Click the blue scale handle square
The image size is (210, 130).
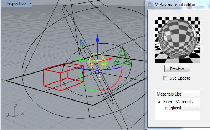pos(97,72)
